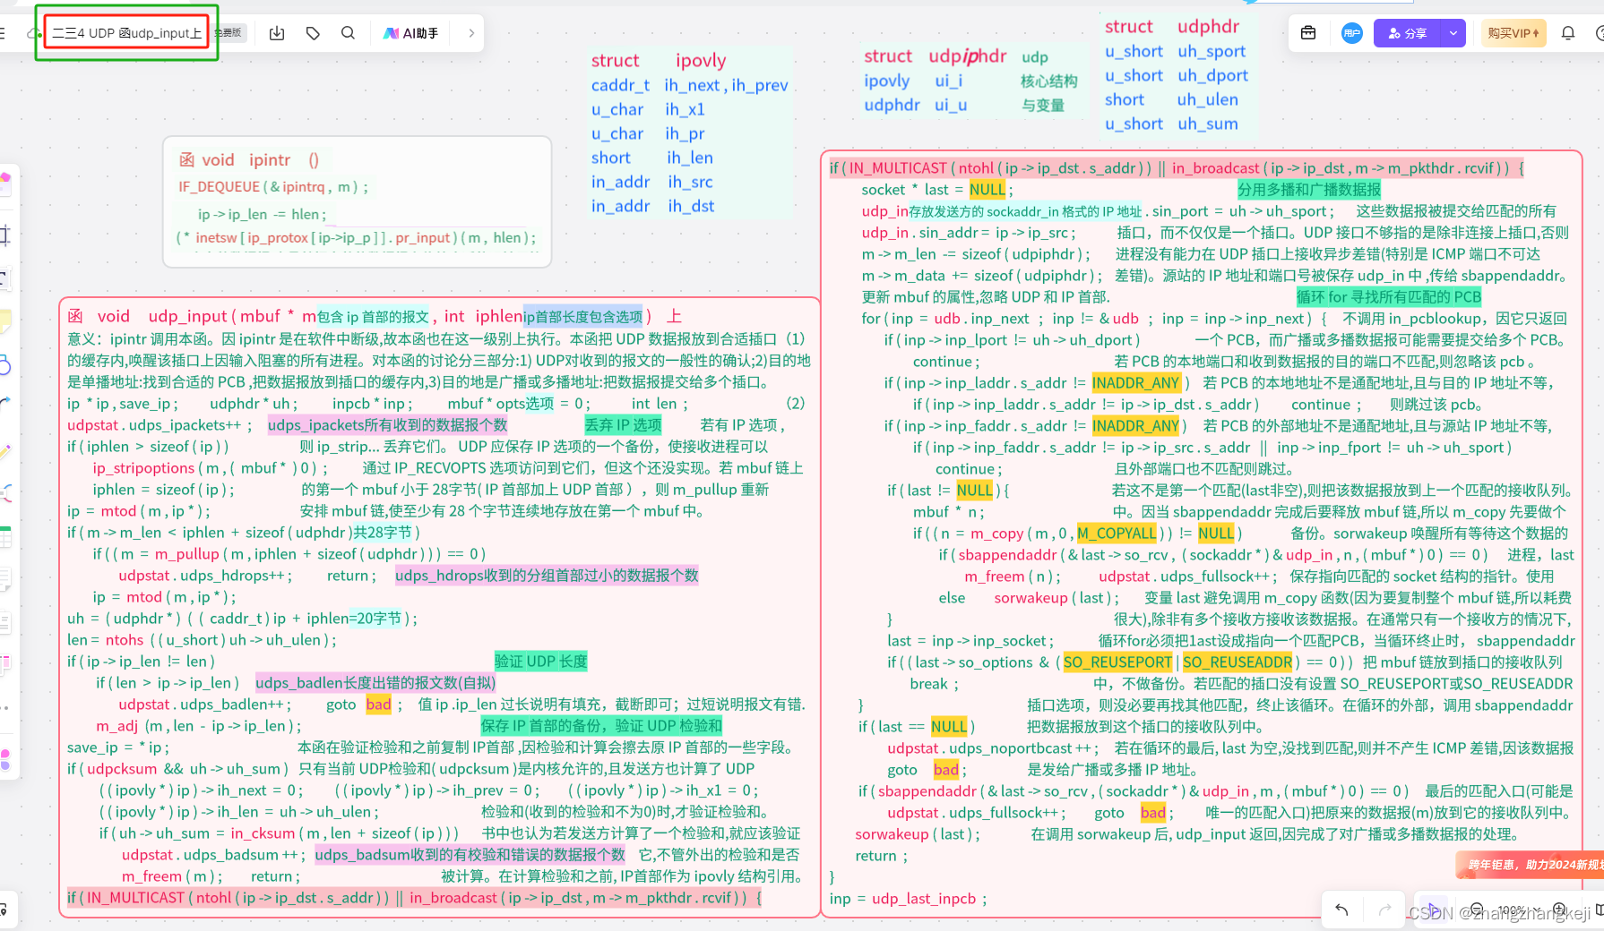1604x931 pixels.
Task: Click the export/download icon
Action: (x=277, y=33)
